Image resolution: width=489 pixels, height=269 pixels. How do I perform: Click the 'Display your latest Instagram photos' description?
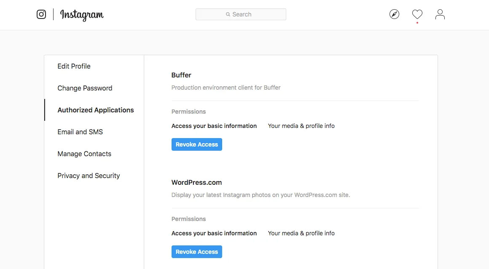261,195
